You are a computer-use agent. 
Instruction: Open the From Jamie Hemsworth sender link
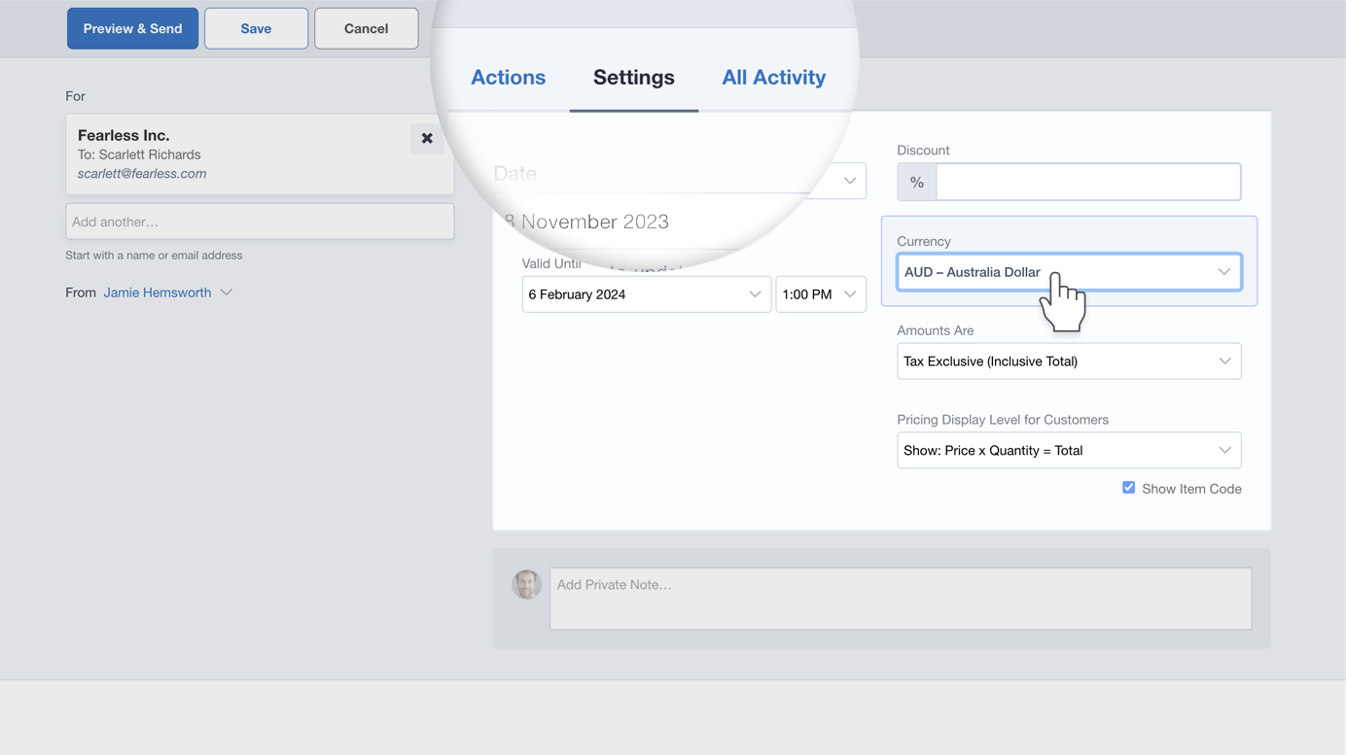pyautogui.click(x=158, y=292)
